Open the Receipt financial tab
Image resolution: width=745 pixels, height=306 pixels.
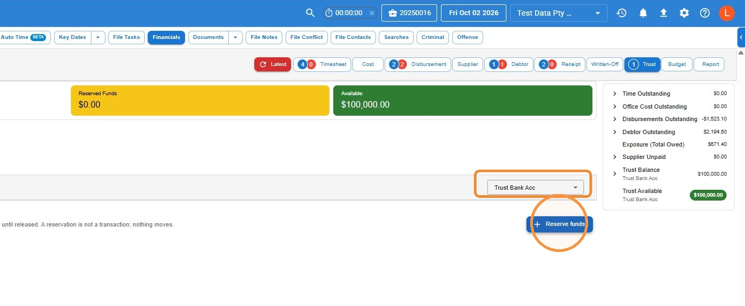(559, 64)
